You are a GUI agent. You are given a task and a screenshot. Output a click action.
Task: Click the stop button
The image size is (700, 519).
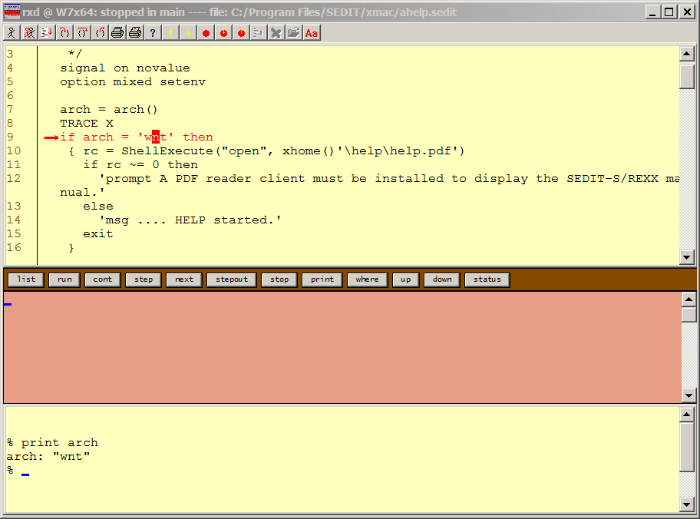[x=279, y=279]
